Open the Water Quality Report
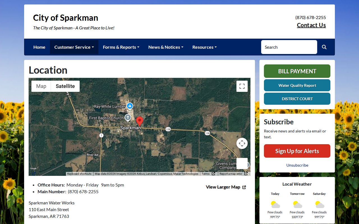The height and width of the screenshot is (224, 359). [297, 85]
